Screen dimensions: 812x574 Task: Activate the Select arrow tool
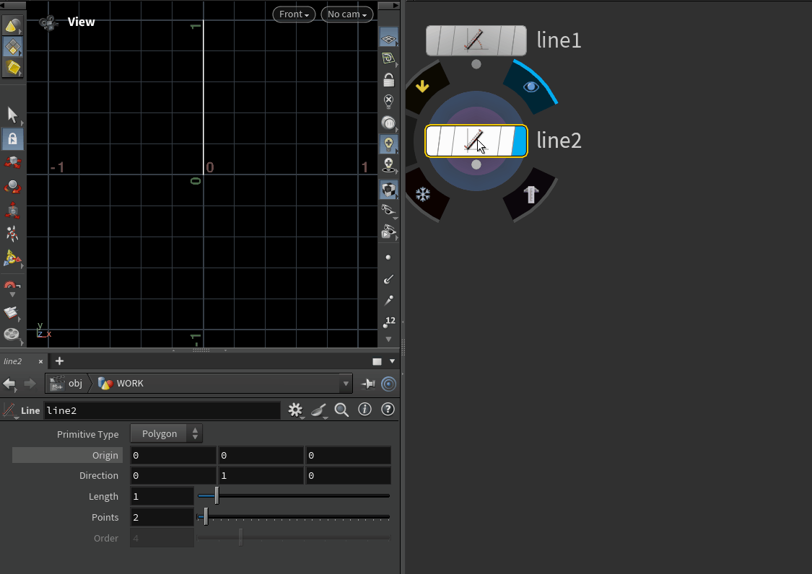(12, 115)
